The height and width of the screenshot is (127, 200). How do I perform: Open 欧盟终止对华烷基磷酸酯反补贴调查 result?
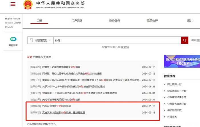[61, 67]
